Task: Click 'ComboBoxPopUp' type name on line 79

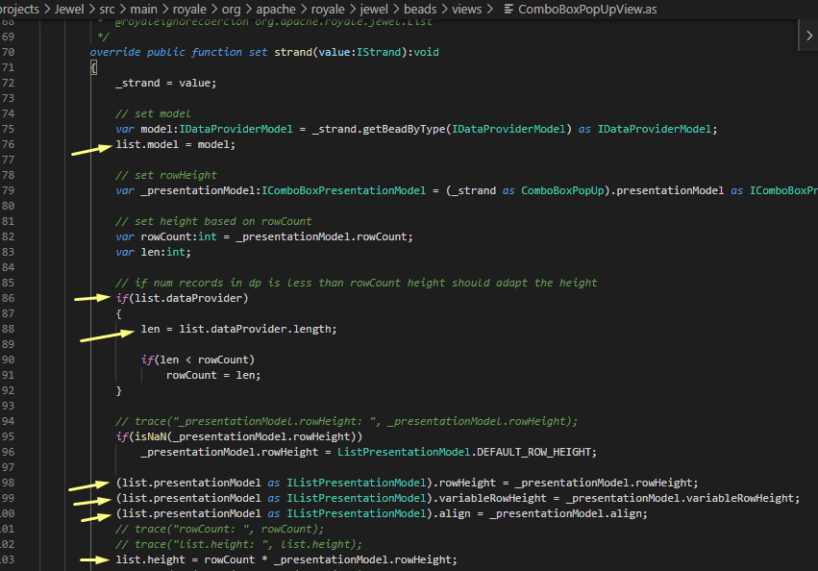Action: 562,190
